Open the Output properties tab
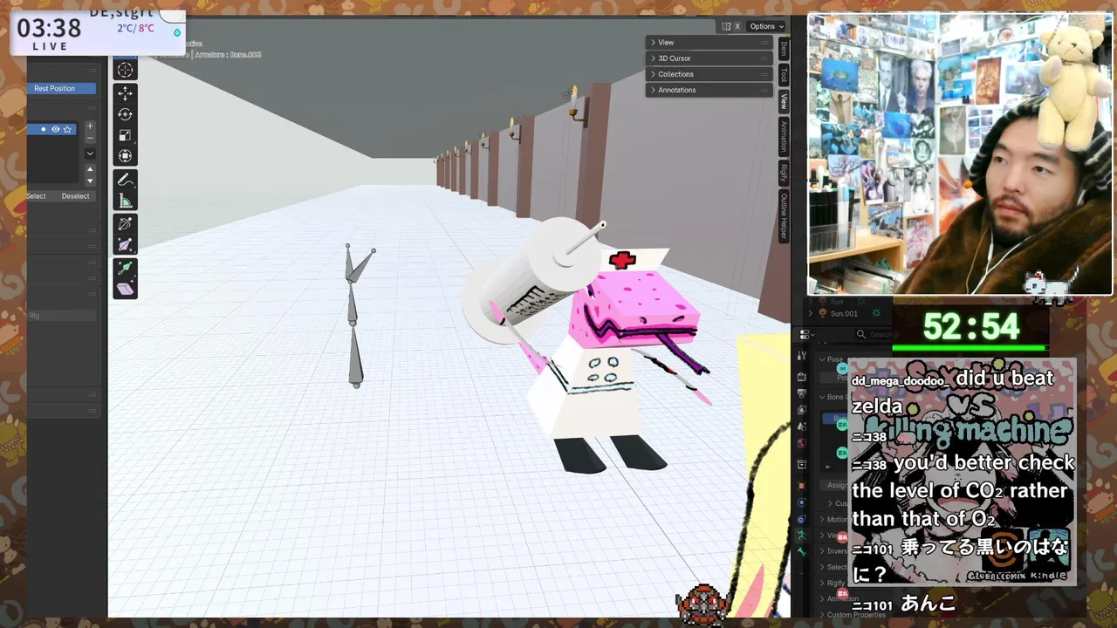 tap(802, 393)
